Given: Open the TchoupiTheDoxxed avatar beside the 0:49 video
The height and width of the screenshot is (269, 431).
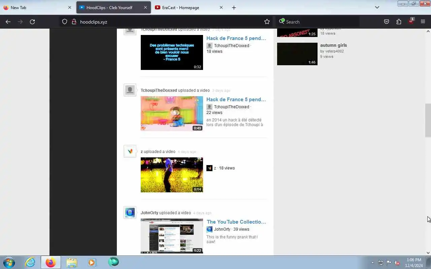Looking at the screenshot, I should click(130, 90).
